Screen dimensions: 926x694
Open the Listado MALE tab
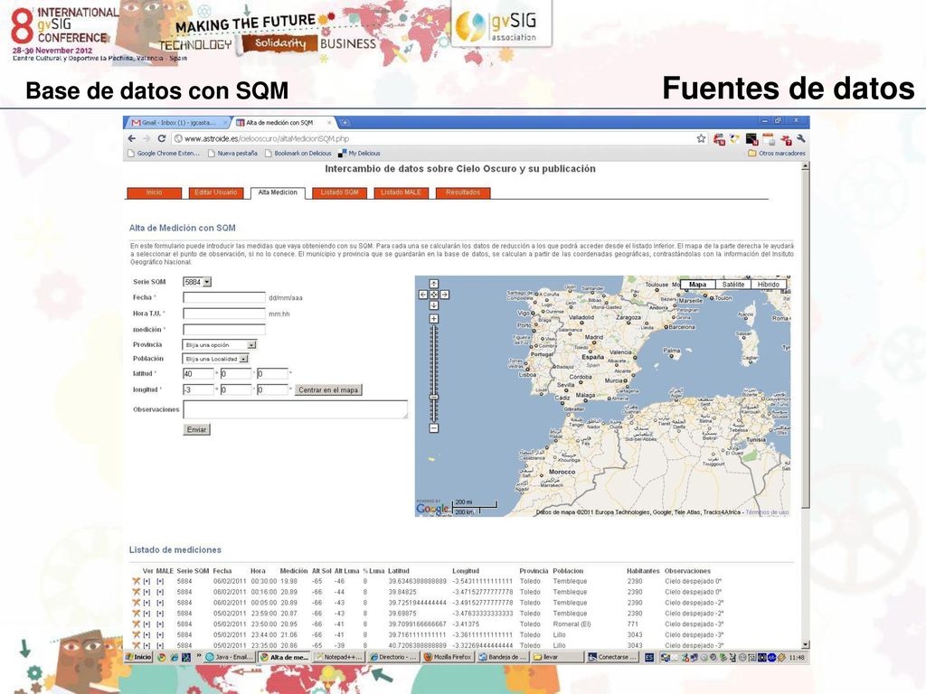(x=401, y=193)
